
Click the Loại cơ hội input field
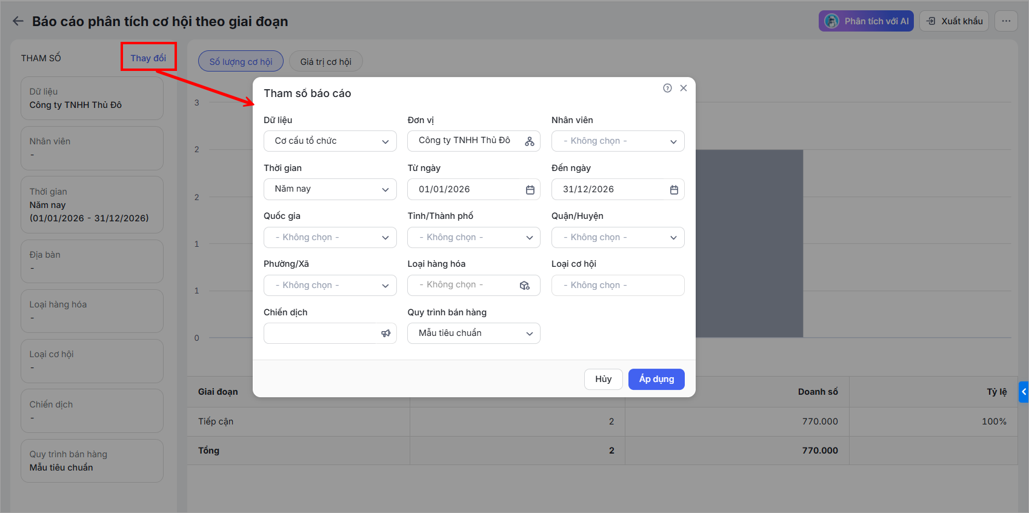coord(618,285)
